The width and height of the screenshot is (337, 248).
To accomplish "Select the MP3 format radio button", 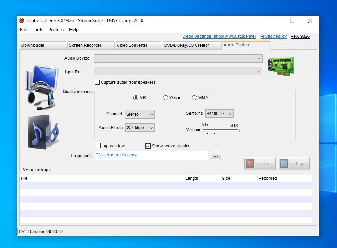I will click(x=136, y=97).
